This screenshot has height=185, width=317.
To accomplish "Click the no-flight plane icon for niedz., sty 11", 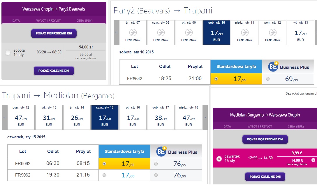I will coord(245,32).
